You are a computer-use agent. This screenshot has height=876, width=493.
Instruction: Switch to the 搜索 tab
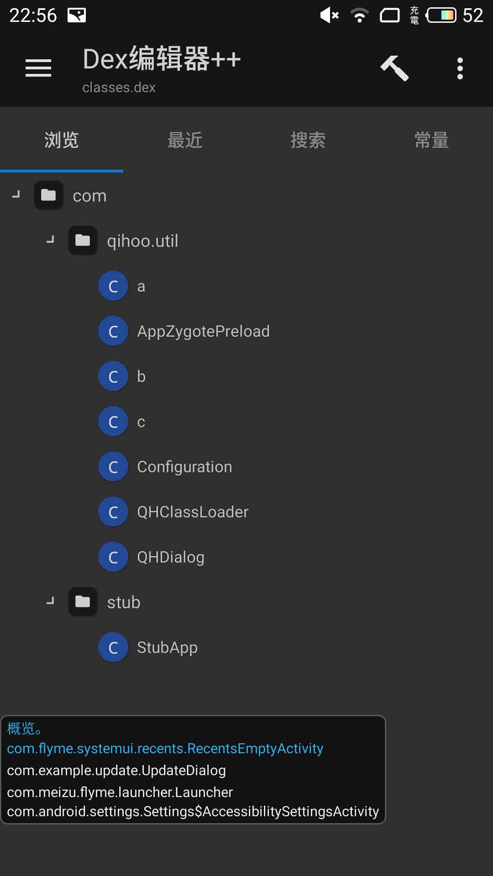(308, 140)
